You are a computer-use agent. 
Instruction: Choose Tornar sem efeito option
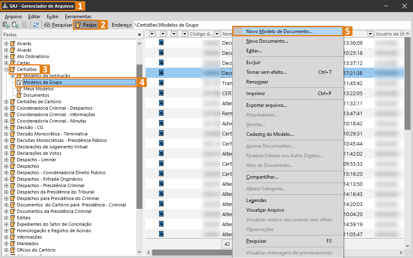[x=288, y=72]
